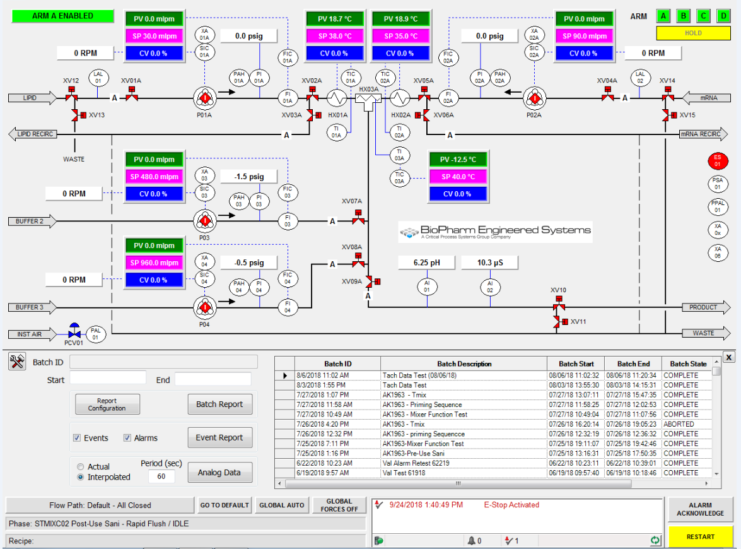This screenshot has height=549, width=741.
Task: Toggle Arm A button
Action: pos(663,16)
